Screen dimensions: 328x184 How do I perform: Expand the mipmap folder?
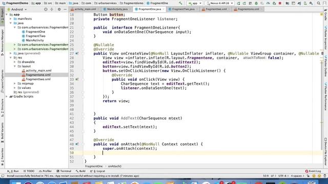point(15,83)
